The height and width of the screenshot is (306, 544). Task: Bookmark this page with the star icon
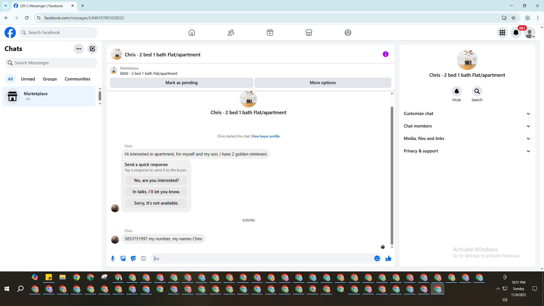513,18
